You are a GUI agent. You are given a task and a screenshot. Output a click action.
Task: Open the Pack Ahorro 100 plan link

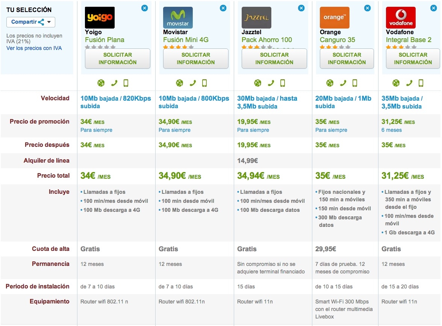[x=267, y=40]
